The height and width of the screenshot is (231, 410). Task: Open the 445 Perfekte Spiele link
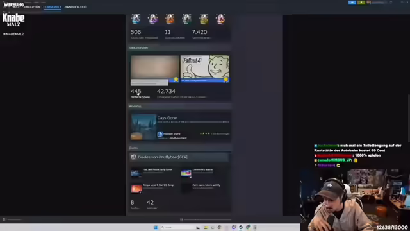tap(140, 93)
